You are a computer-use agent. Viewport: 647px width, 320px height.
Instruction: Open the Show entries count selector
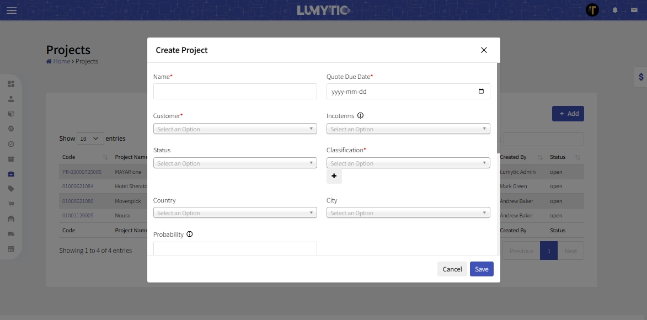pyautogui.click(x=90, y=138)
